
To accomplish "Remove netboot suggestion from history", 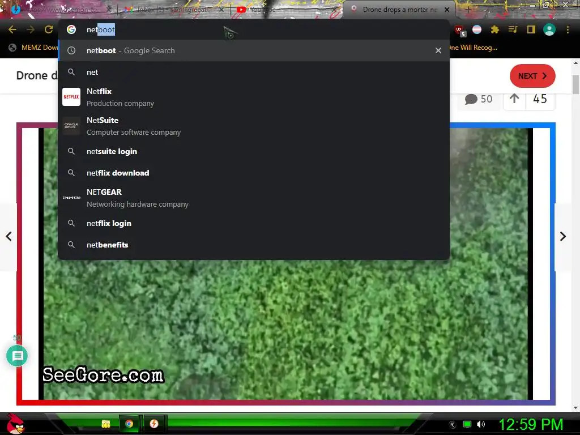I will (438, 50).
